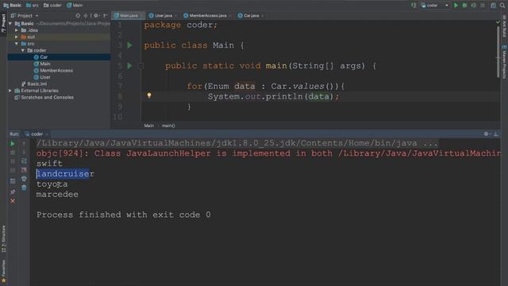Viewport: 508px width, 286px height.
Task: Click the yellow intention lightbulb
Action: 149,95
